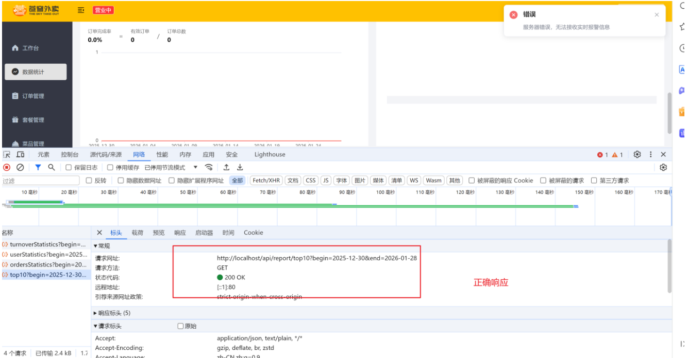Switch to the 元素 DevTools tab
Viewport: 688px width, 358px height.
[x=43, y=154]
